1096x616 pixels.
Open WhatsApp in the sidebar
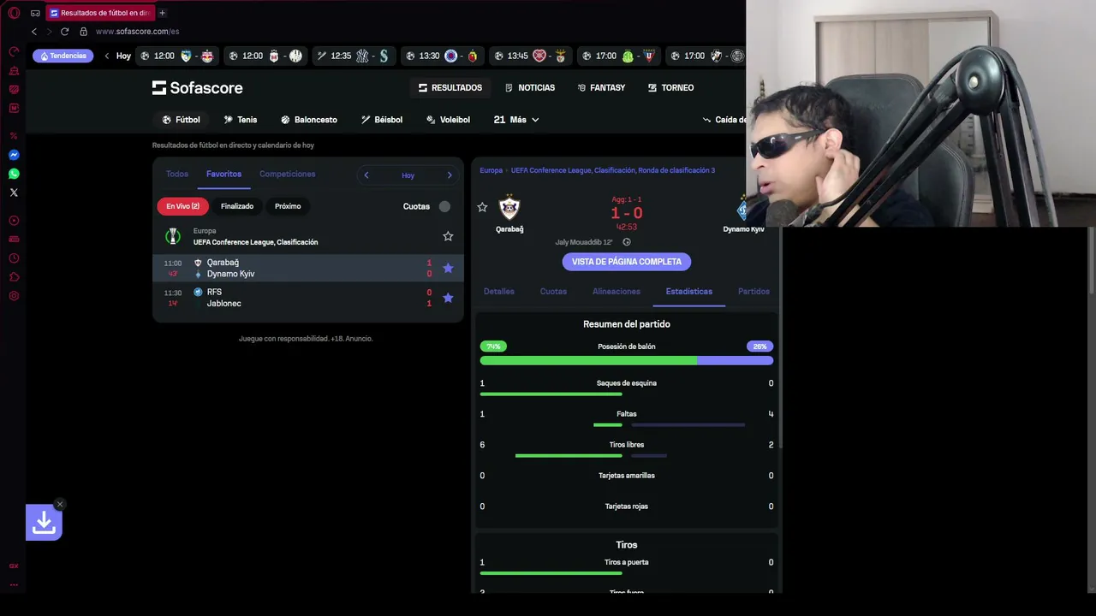click(x=14, y=174)
